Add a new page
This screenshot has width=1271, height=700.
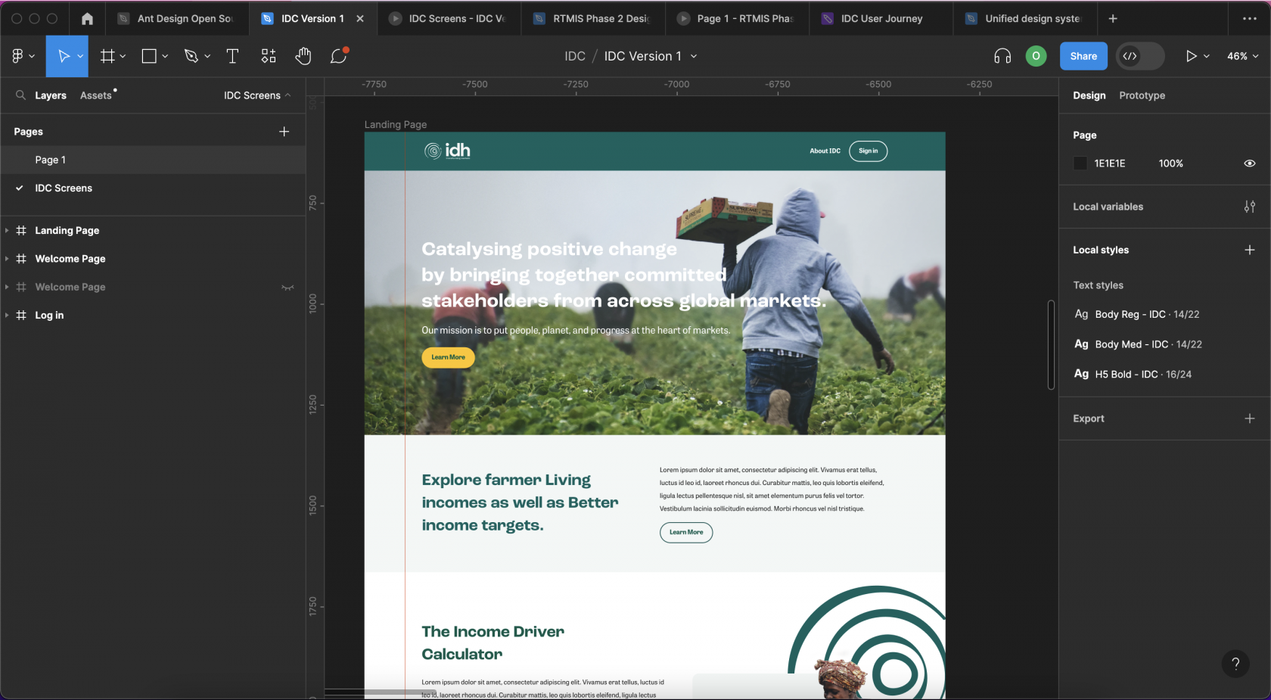pyautogui.click(x=284, y=132)
